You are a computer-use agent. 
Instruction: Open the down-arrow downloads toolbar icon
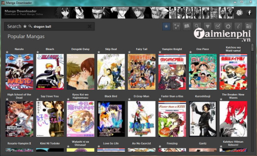pos(207,26)
